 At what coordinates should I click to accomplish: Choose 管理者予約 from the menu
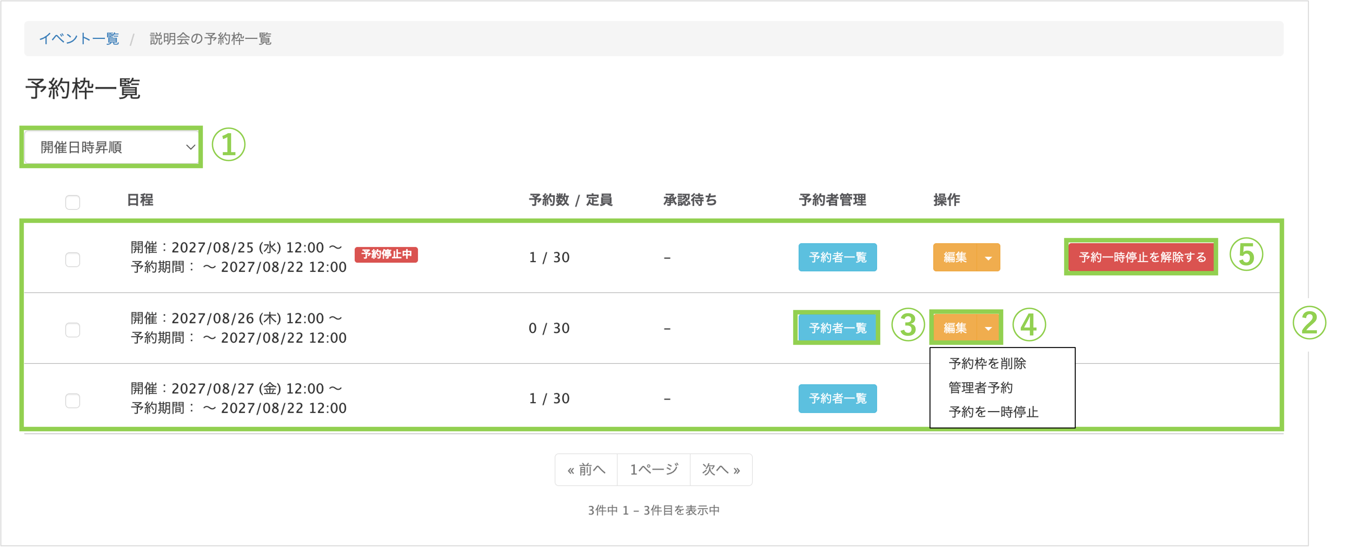980,388
